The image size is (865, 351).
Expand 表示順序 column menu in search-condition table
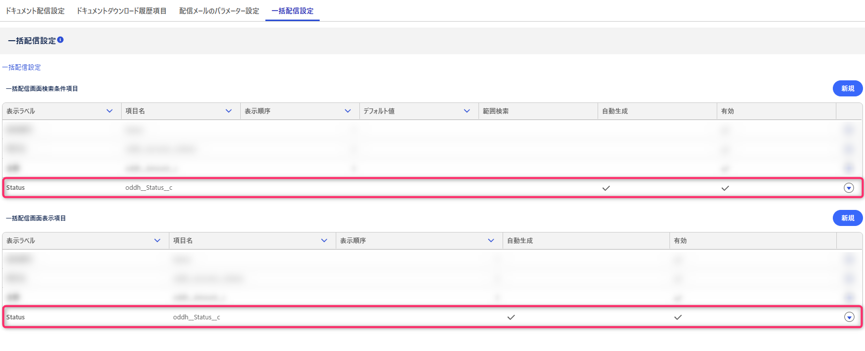348,111
